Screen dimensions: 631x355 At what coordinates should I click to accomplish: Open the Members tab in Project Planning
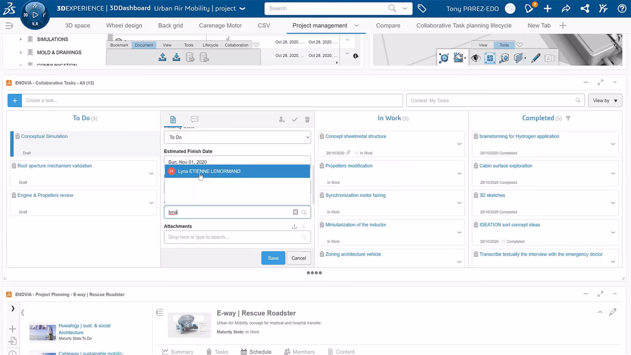pos(299,352)
